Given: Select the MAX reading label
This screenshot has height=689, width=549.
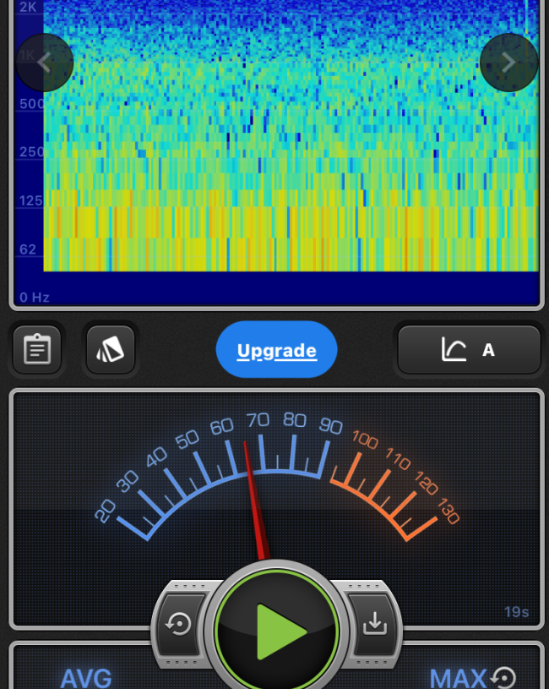Looking at the screenshot, I should click(x=458, y=678).
